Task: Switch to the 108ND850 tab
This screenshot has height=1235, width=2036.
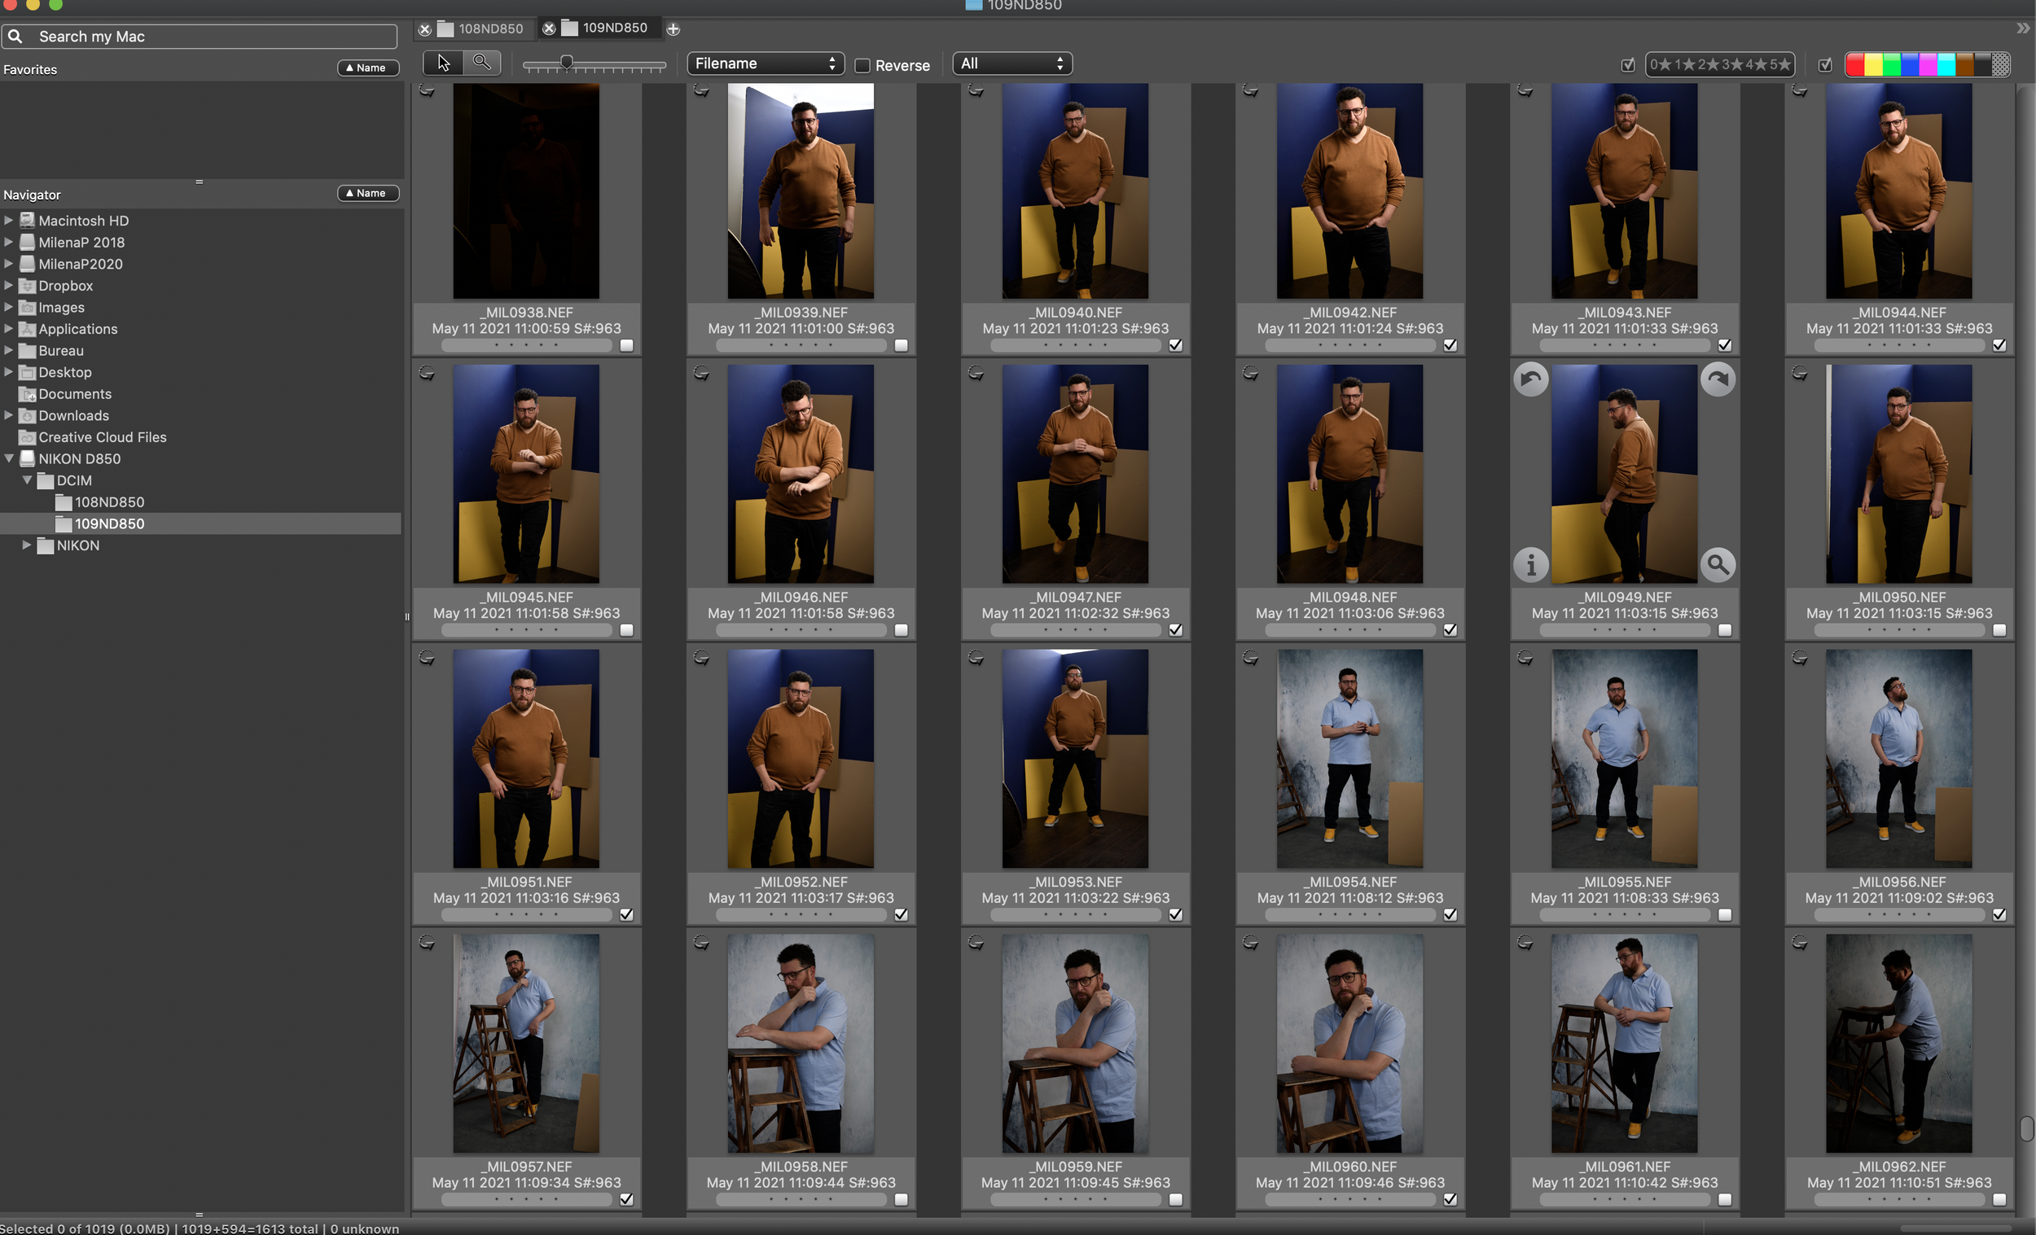Action: [489, 29]
